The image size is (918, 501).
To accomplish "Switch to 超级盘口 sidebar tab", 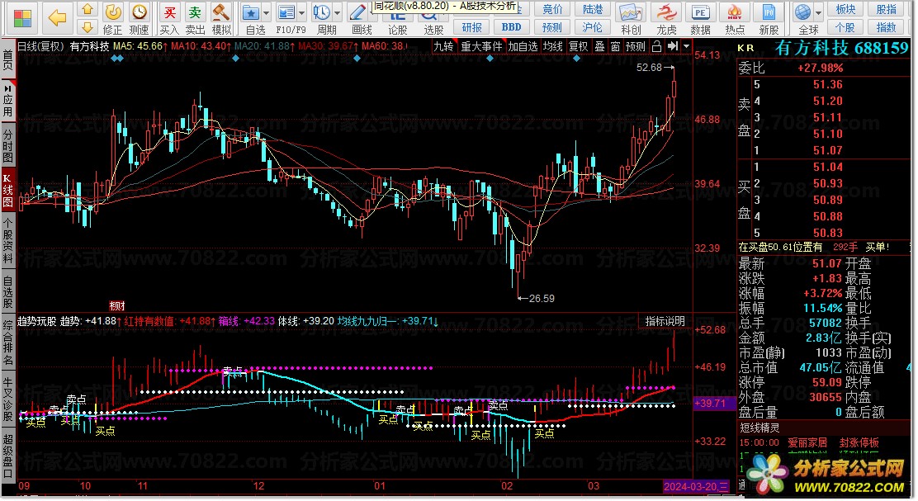I will click(7, 456).
